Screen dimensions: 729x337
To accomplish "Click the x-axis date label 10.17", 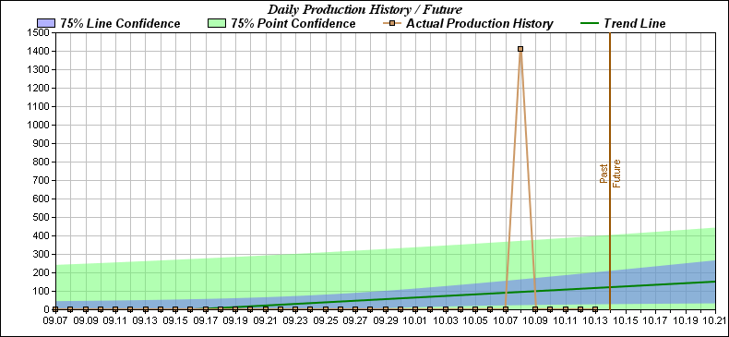I will pos(655,320).
